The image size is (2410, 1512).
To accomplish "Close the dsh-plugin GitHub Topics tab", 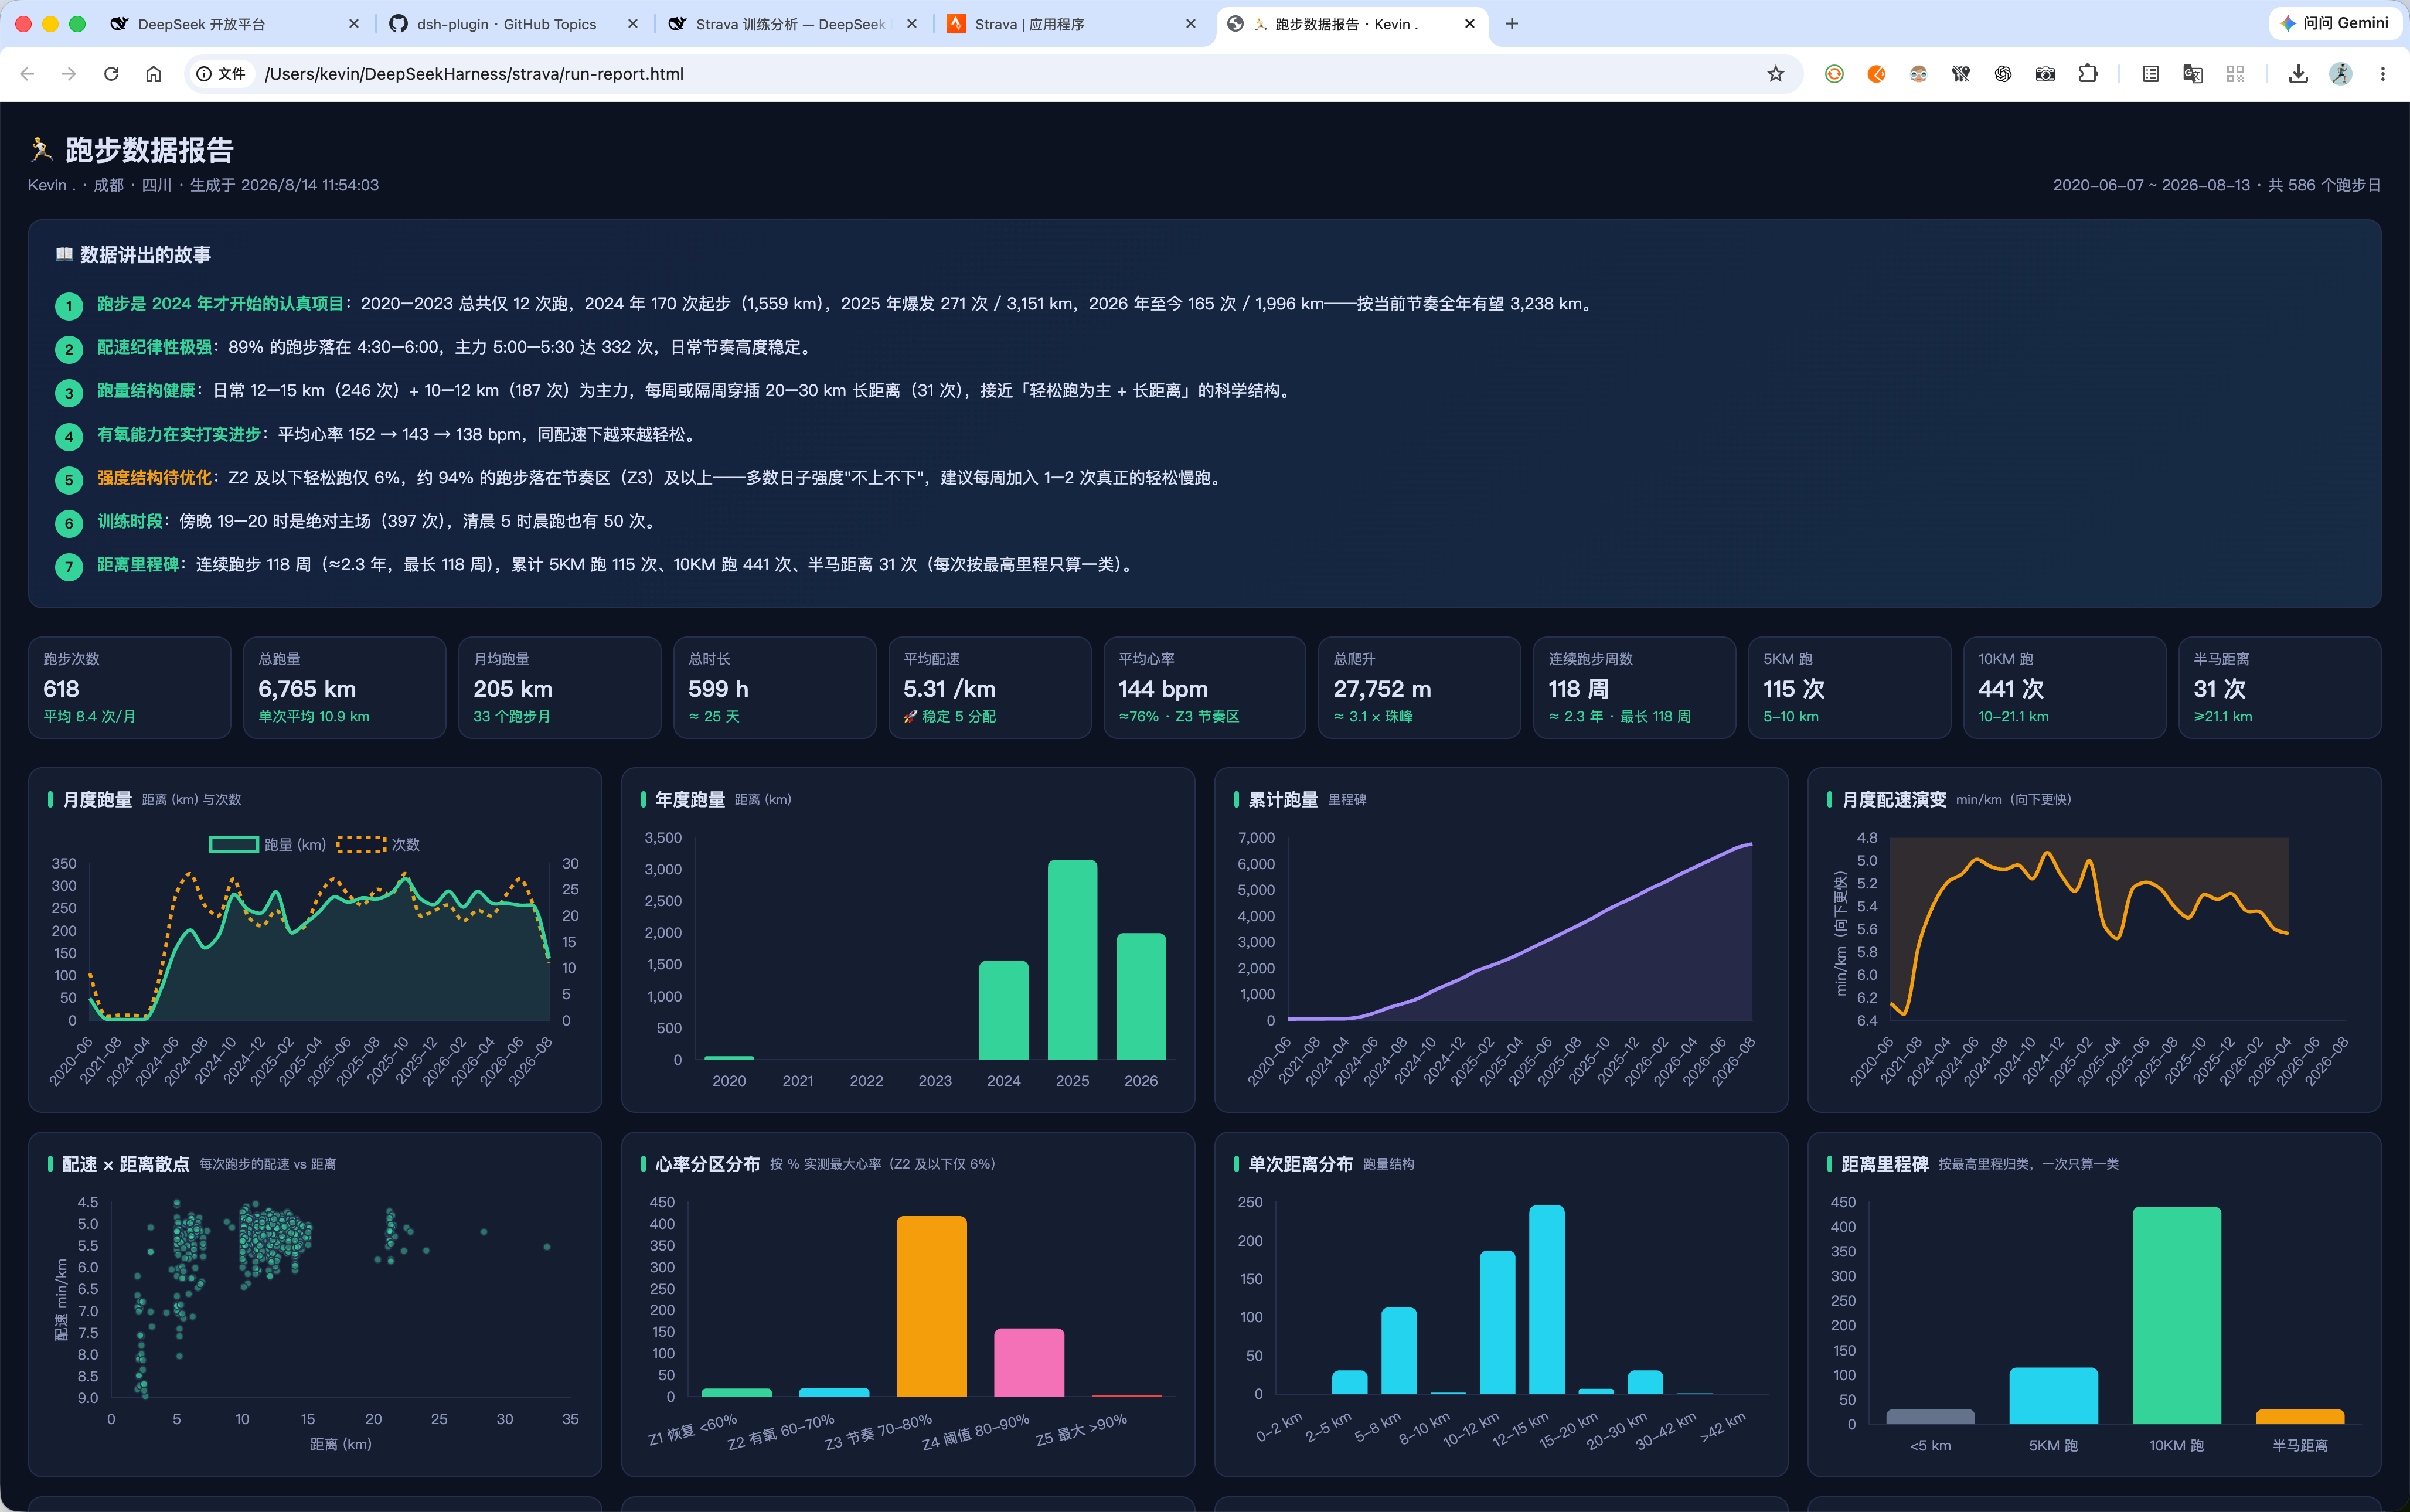I will point(633,24).
